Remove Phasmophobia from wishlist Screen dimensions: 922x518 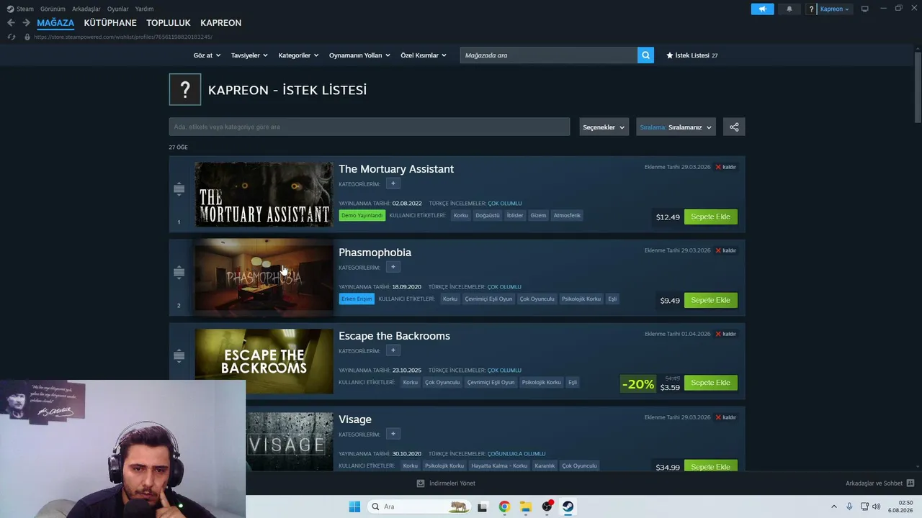(726, 250)
